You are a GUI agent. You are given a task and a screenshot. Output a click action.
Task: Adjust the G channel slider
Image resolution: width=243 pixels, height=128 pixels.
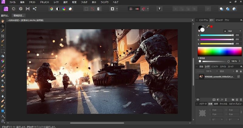point(217,39)
